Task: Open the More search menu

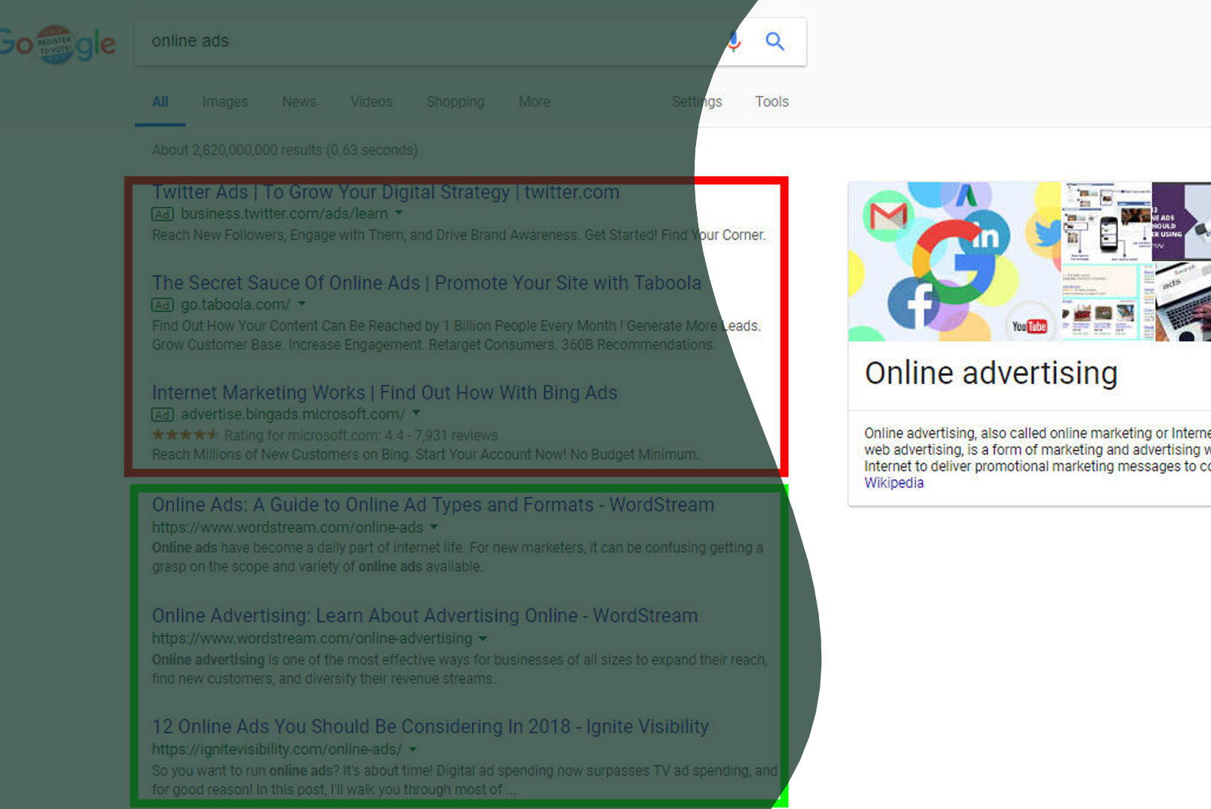Action: point(534,101)
